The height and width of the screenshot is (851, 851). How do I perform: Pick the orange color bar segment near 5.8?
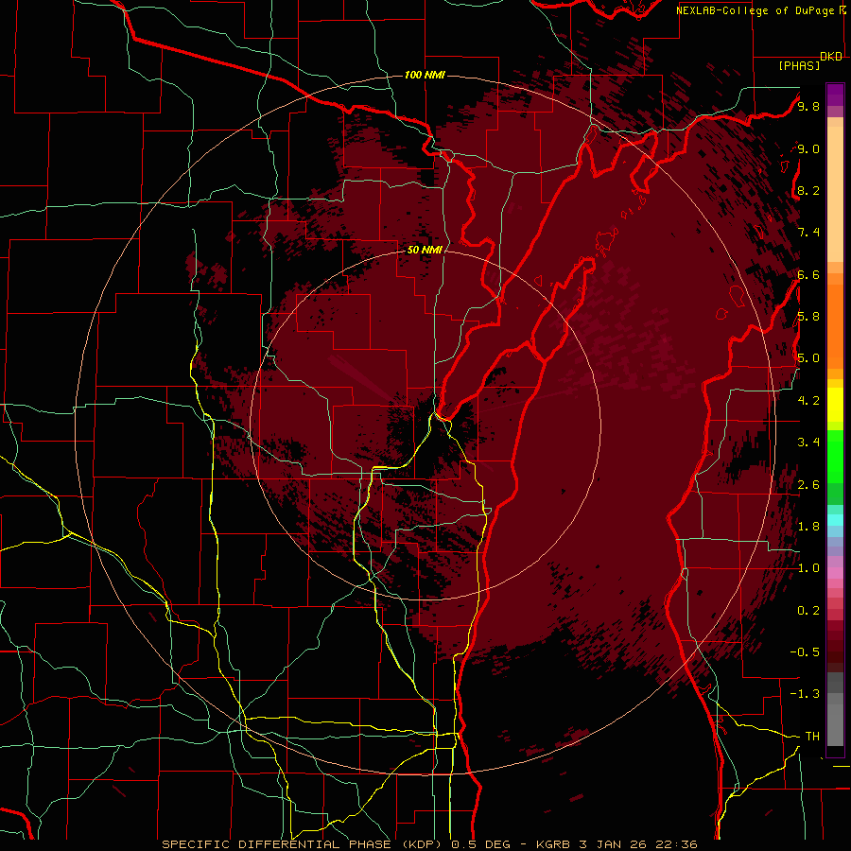click(835, 325)
